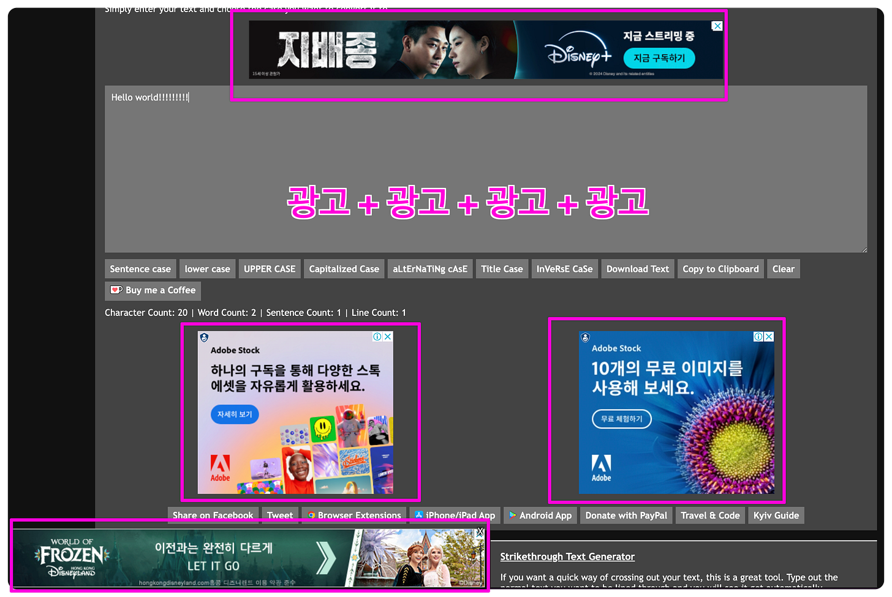Apply aLtErNaTiNg cAsE conversion
This screenshot has width=892, height=597.
(x=430, y=269)
